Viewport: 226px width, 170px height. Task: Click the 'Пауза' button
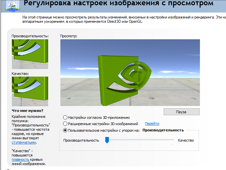pyautogui.click(x=181, y=112)
